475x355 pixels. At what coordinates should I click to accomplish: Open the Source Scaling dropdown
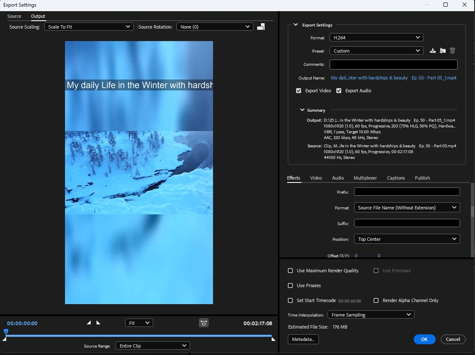coord(89,27)
